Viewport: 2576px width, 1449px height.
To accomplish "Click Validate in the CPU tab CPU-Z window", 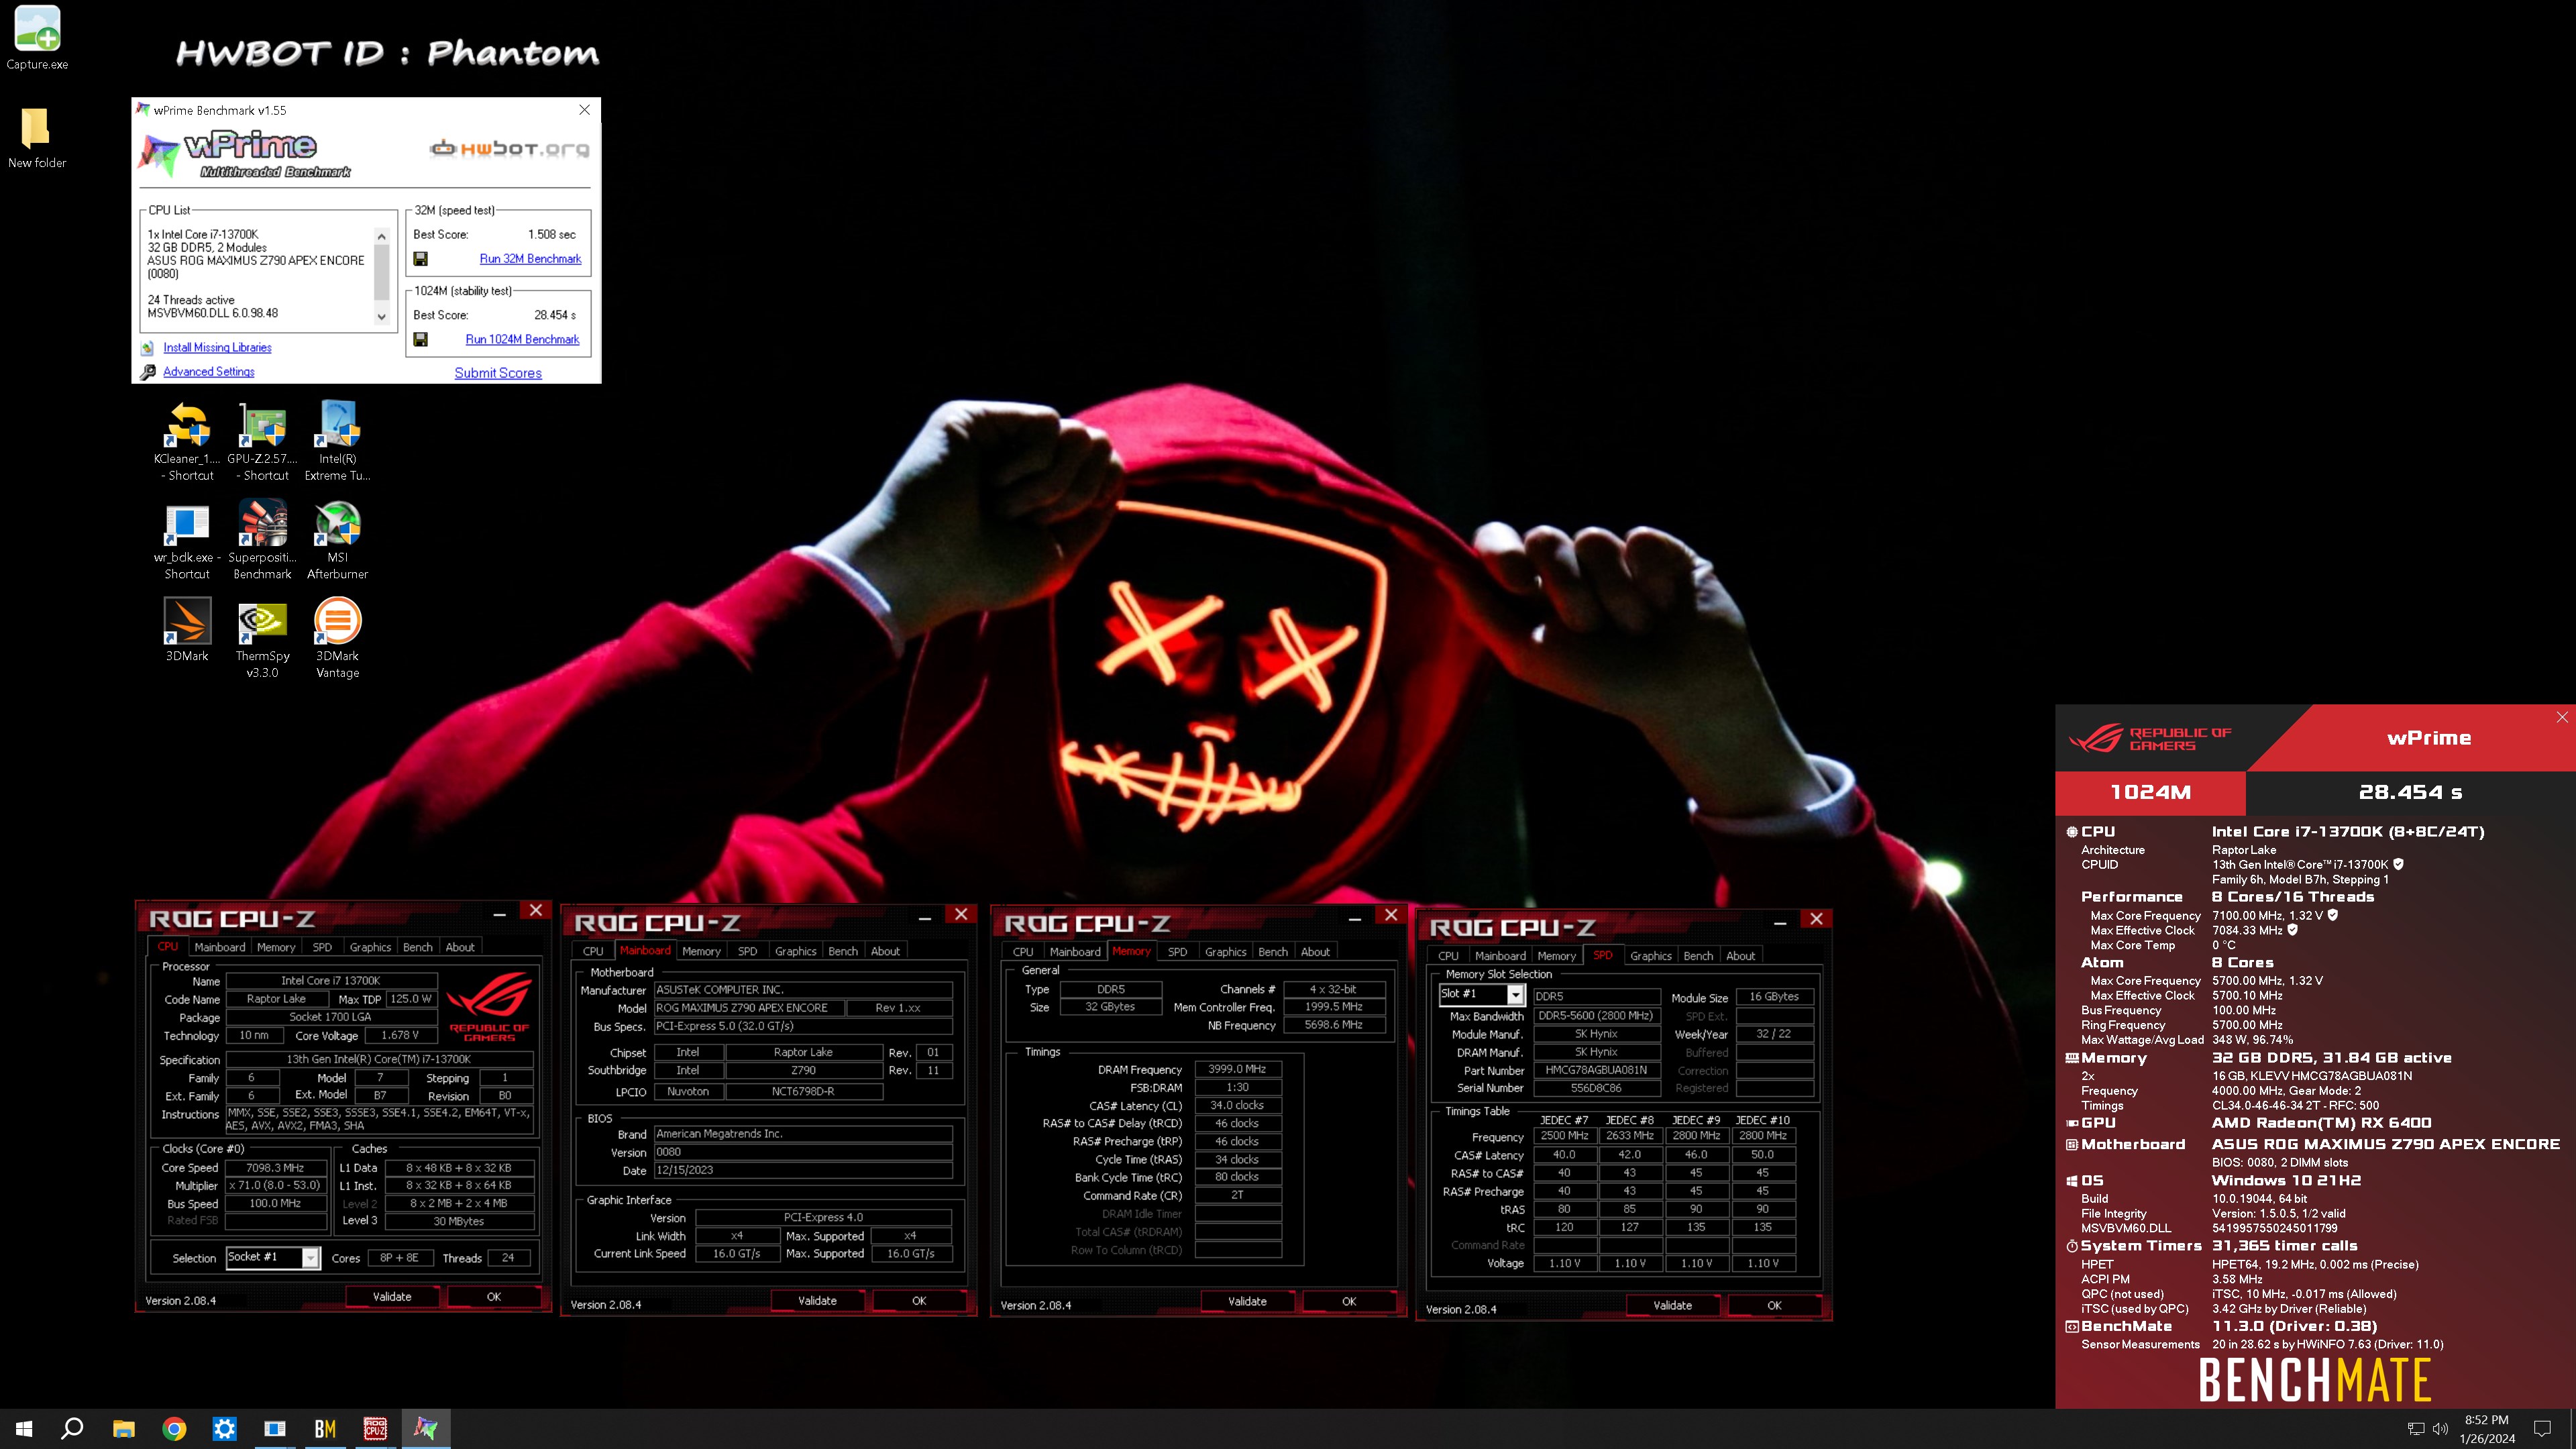I will pos(392,1297).
